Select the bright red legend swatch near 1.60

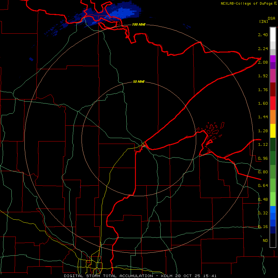(x=273, y=103)
